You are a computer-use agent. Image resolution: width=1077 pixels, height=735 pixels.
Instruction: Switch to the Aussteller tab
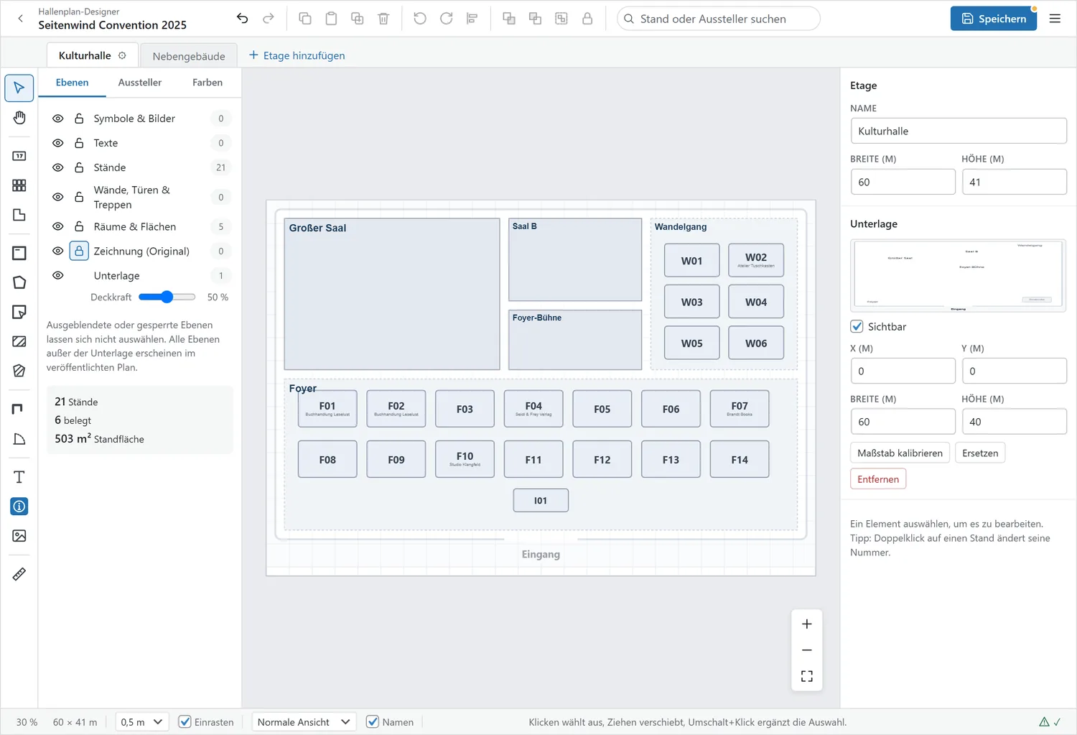coord(140,83)
